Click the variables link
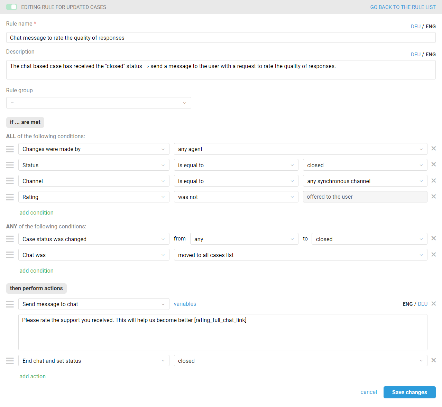Viewport: 442px width, 407px height. [x=185, y=304]
